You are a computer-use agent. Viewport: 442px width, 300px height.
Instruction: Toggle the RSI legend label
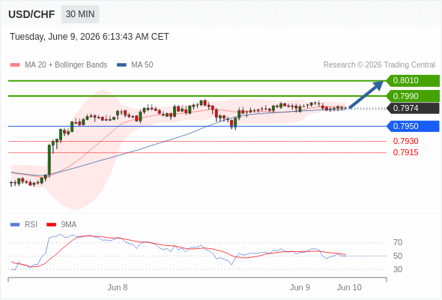tap(31, 225)
